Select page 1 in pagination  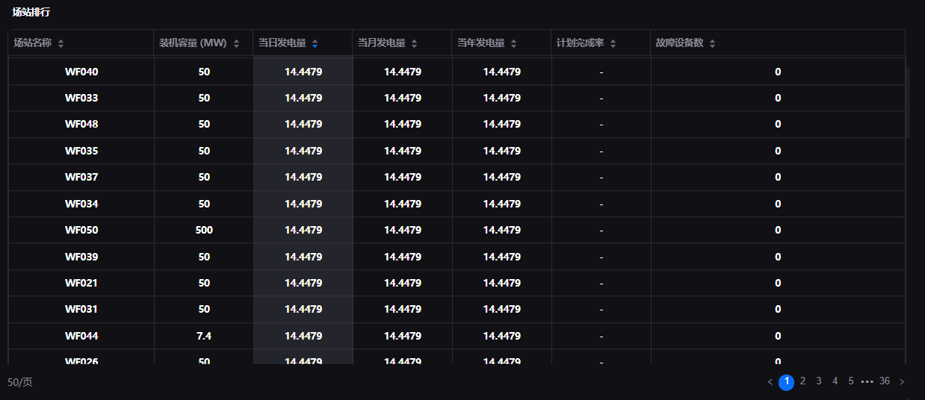click(x=786, y=382)
